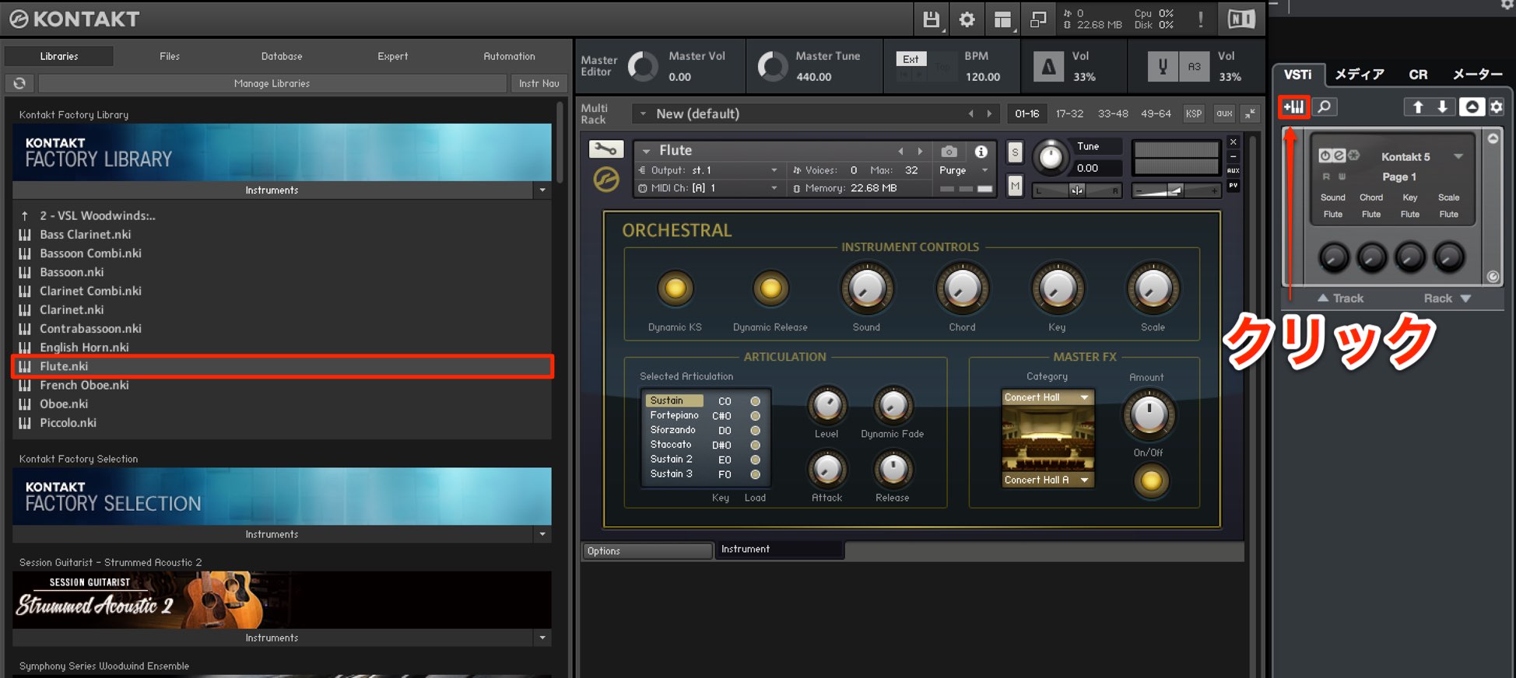This screenshot has width=1516, height=678.
Task: Toggle the Dynamic Release yellow button
Action: [x=770, y=288]
